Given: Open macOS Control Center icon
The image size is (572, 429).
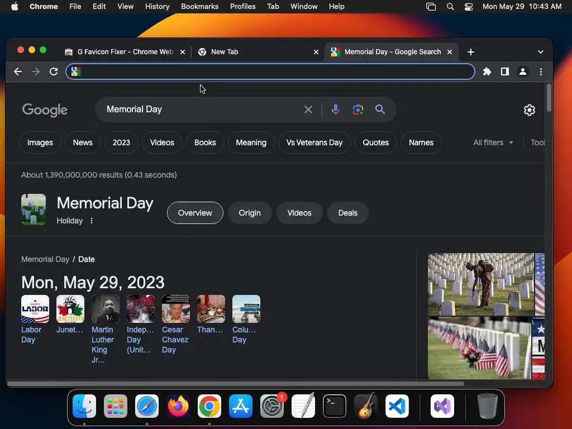Looking at the screenshot, I should click(x=469, y=7).
